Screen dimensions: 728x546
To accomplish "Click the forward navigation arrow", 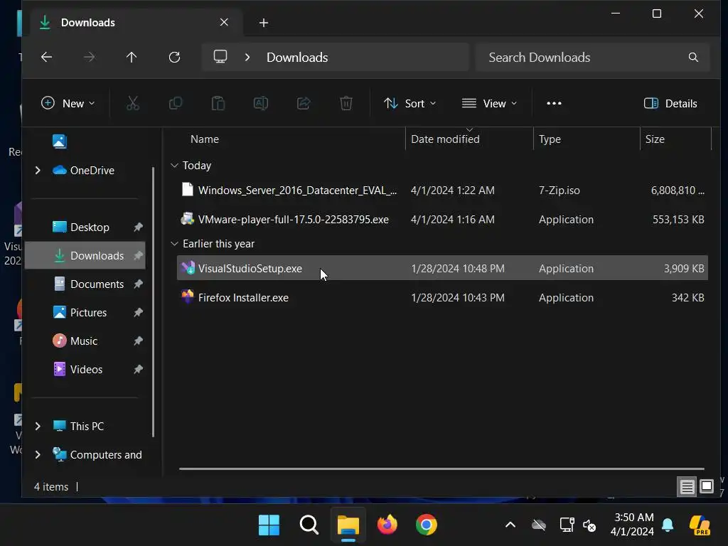I will [x=89, y=57].
